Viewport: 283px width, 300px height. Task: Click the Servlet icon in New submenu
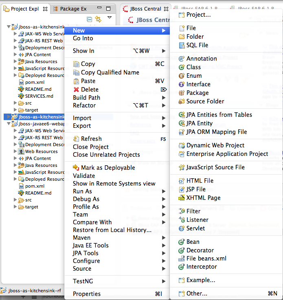click(x=182, y=228)
